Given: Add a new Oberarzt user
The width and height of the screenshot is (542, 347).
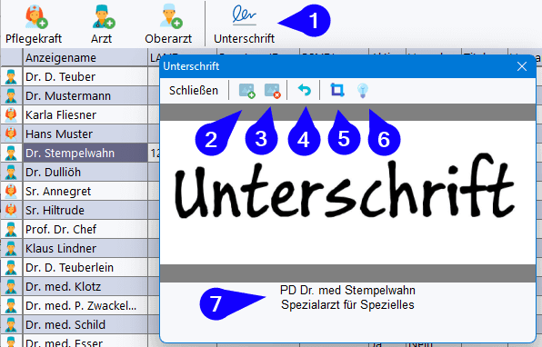Looking at the screenshot, I should click(x=168, y=25).
